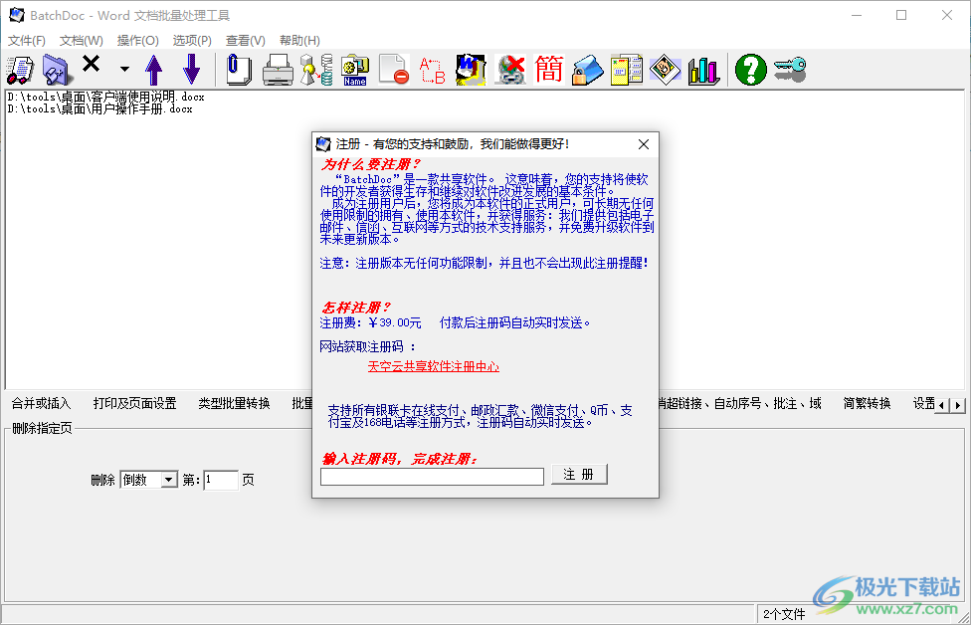This screenshot has height=625, width=971.
Task: Click the A to B replace icon
Action: pos(432,70)
